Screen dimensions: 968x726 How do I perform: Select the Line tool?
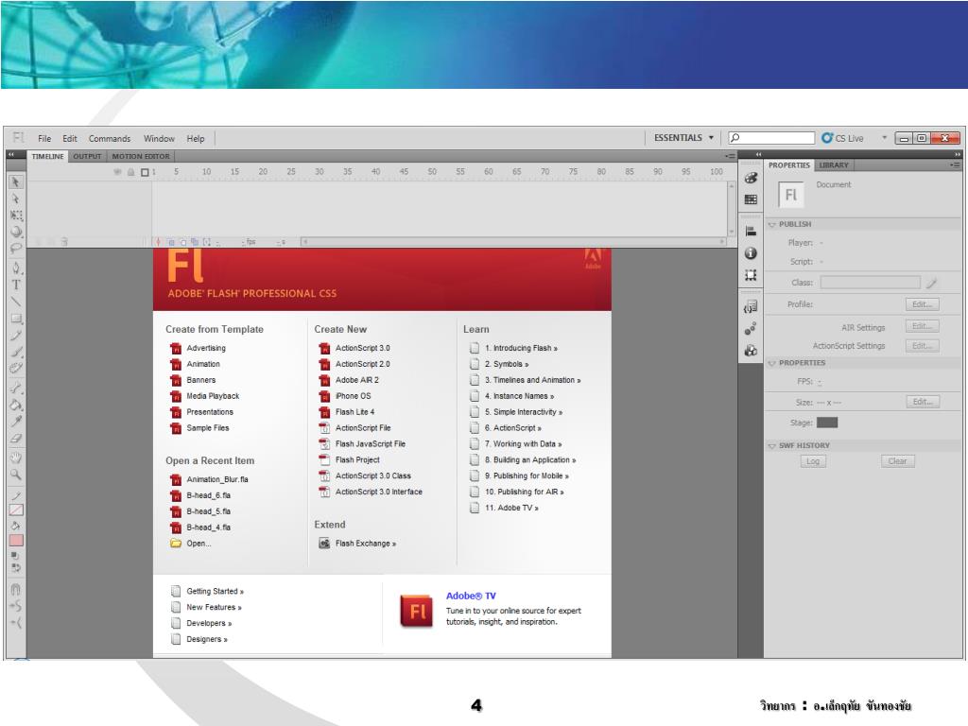point(16,302)
